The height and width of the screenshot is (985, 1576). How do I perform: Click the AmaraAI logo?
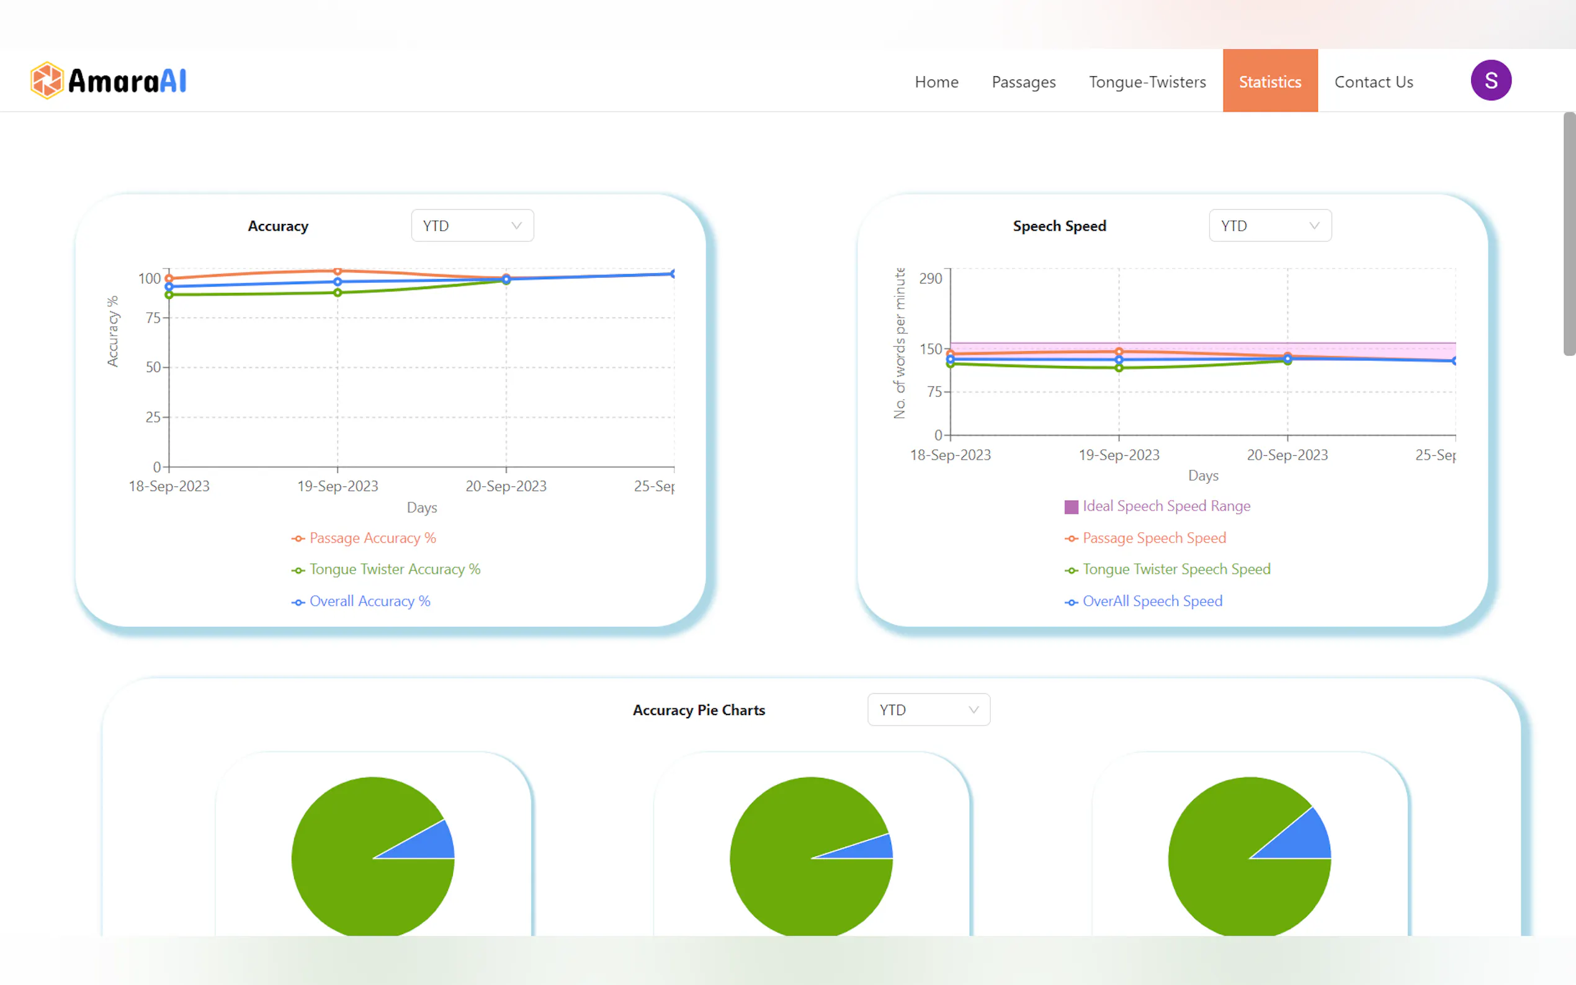109,81
